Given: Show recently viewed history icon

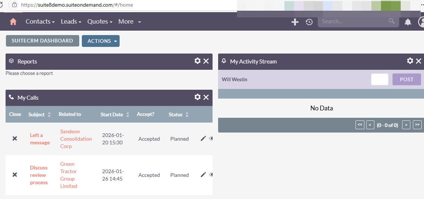Looking at the screenshot, I should pos(309,22).
